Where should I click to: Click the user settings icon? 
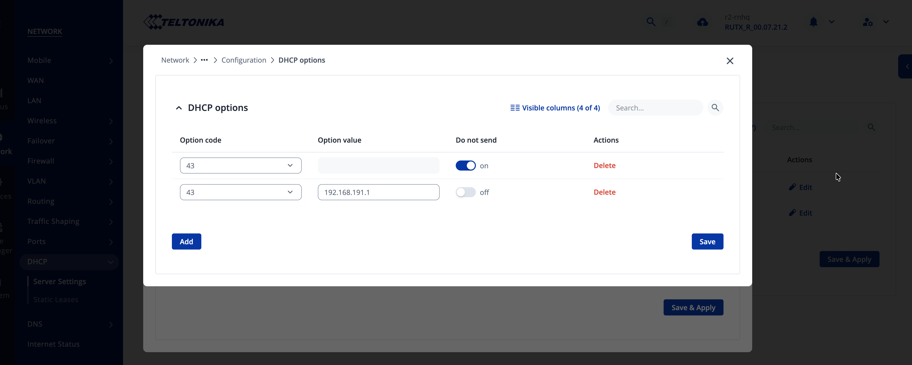pos(867,22)
